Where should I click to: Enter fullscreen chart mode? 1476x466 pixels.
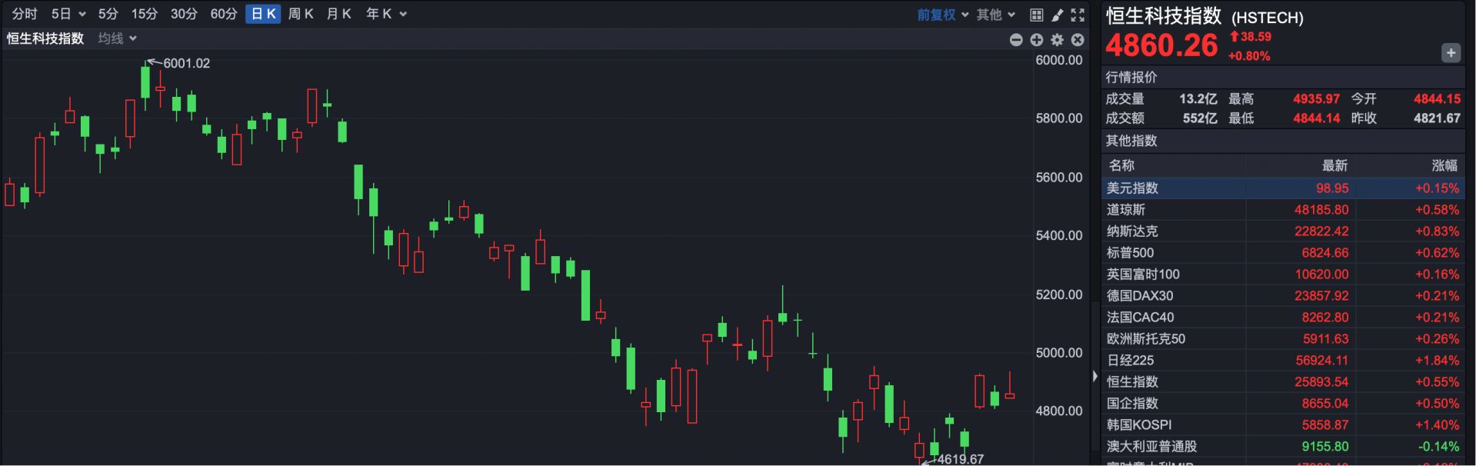(x=1078, y=15)
